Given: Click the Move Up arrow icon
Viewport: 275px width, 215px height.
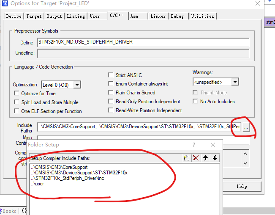Looking at the screenshot, I should click(x=205, y=158).
